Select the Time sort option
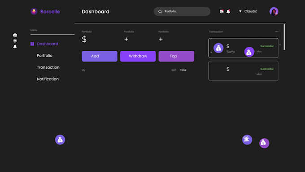305x172 pixels. point(183,70)
